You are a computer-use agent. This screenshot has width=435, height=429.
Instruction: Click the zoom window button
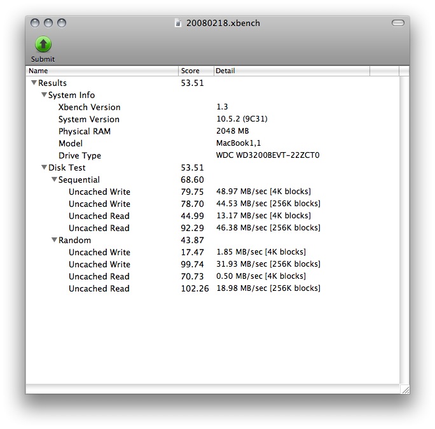(62, 23)
